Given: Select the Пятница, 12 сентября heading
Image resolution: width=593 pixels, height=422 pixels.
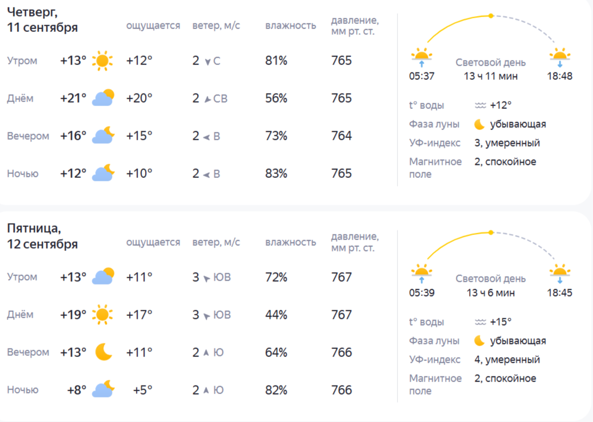Looking at the screenshot, I should coord(42,236).
